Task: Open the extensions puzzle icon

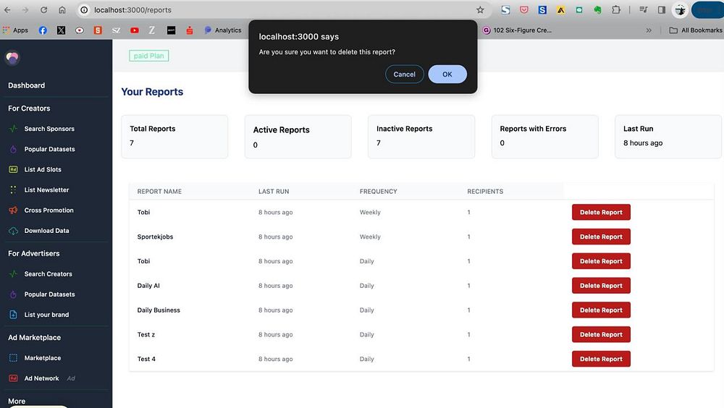Action: pos(616,9)
